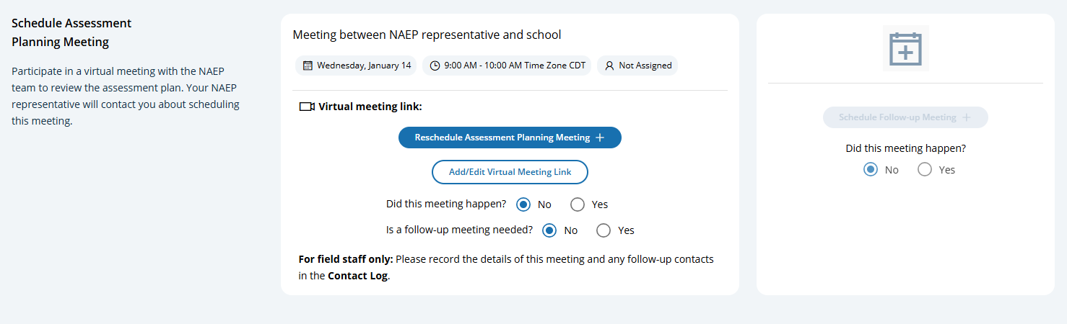Screen dimensions: 1067x324
Task: Click the calendar icon beside Wednesday, January 14
Action: [308, 66]
